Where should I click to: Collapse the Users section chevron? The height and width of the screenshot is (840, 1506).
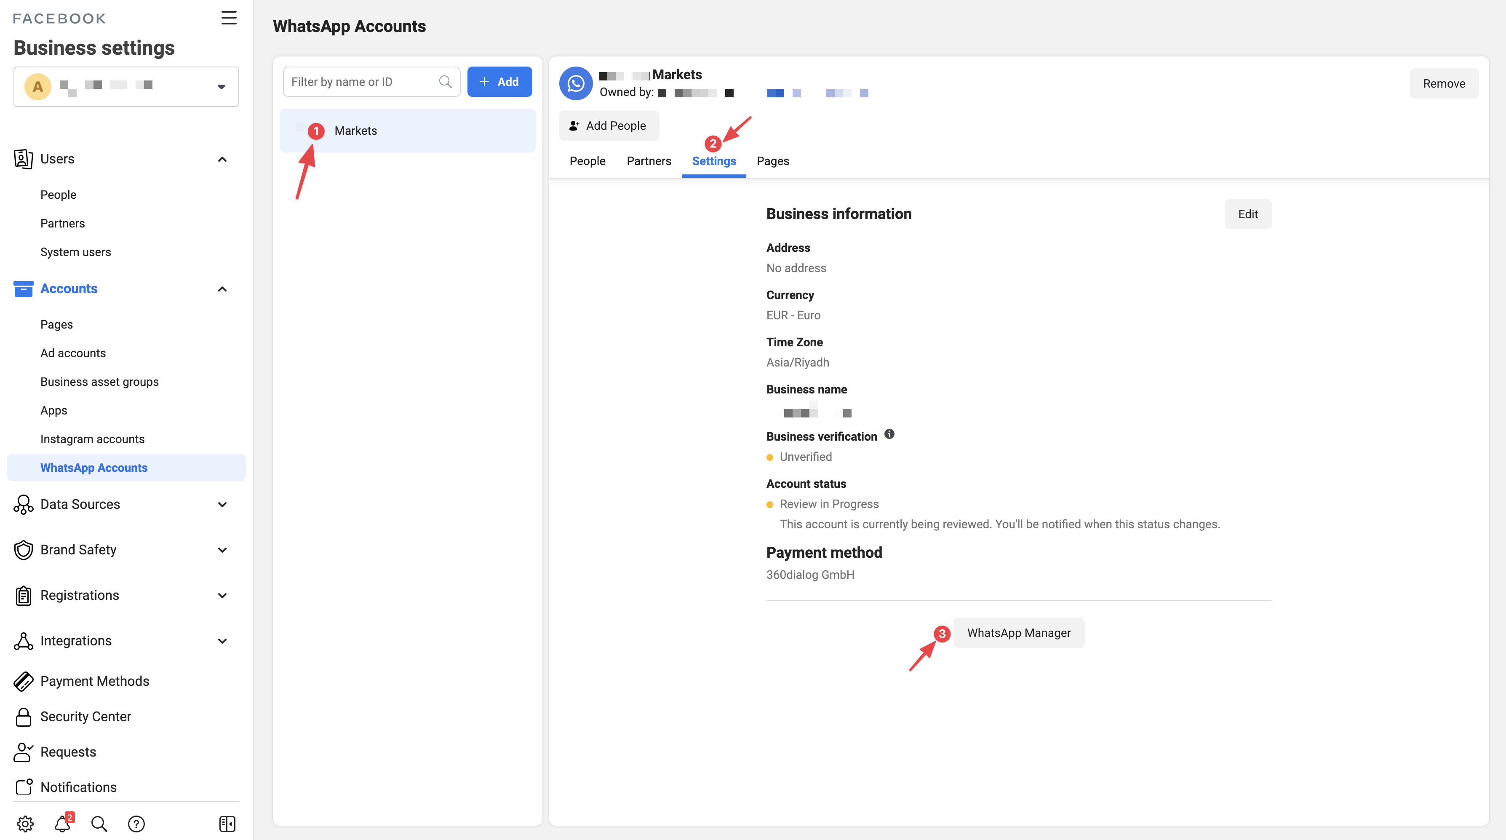(x=222, y=159)
